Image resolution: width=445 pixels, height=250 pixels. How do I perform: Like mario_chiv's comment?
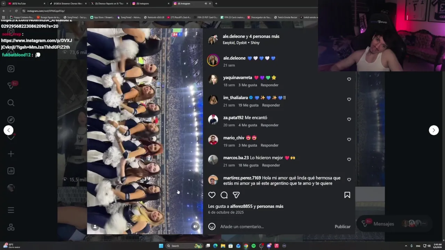[x=349, y=140]
